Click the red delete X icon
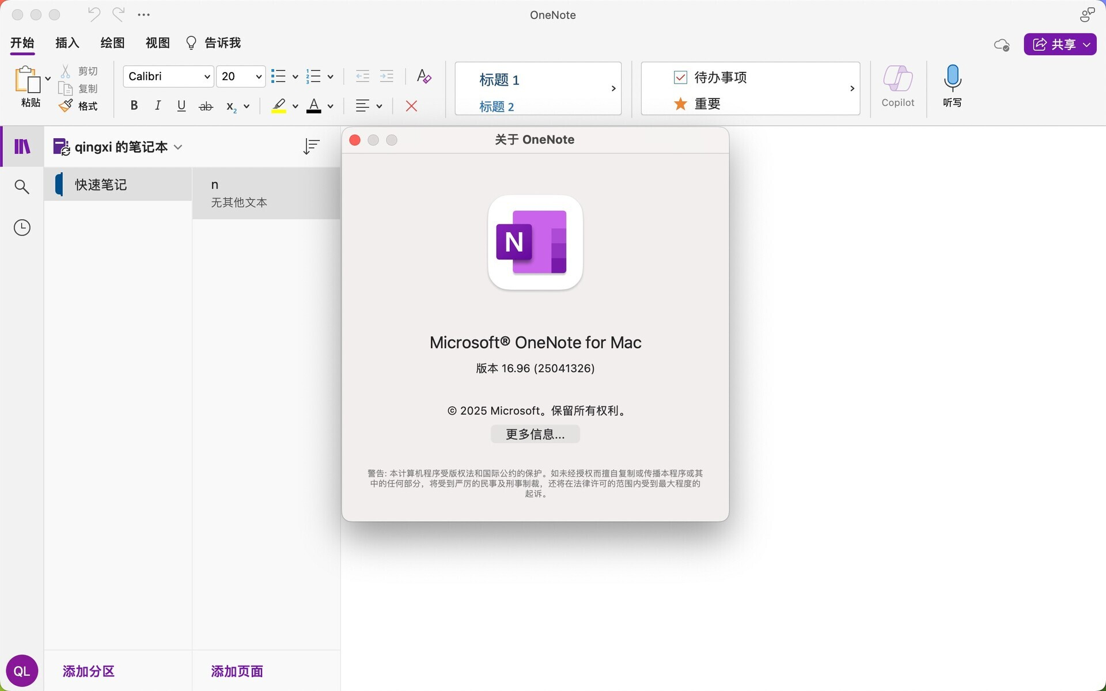1106x691 pixels. coord(411,106)
